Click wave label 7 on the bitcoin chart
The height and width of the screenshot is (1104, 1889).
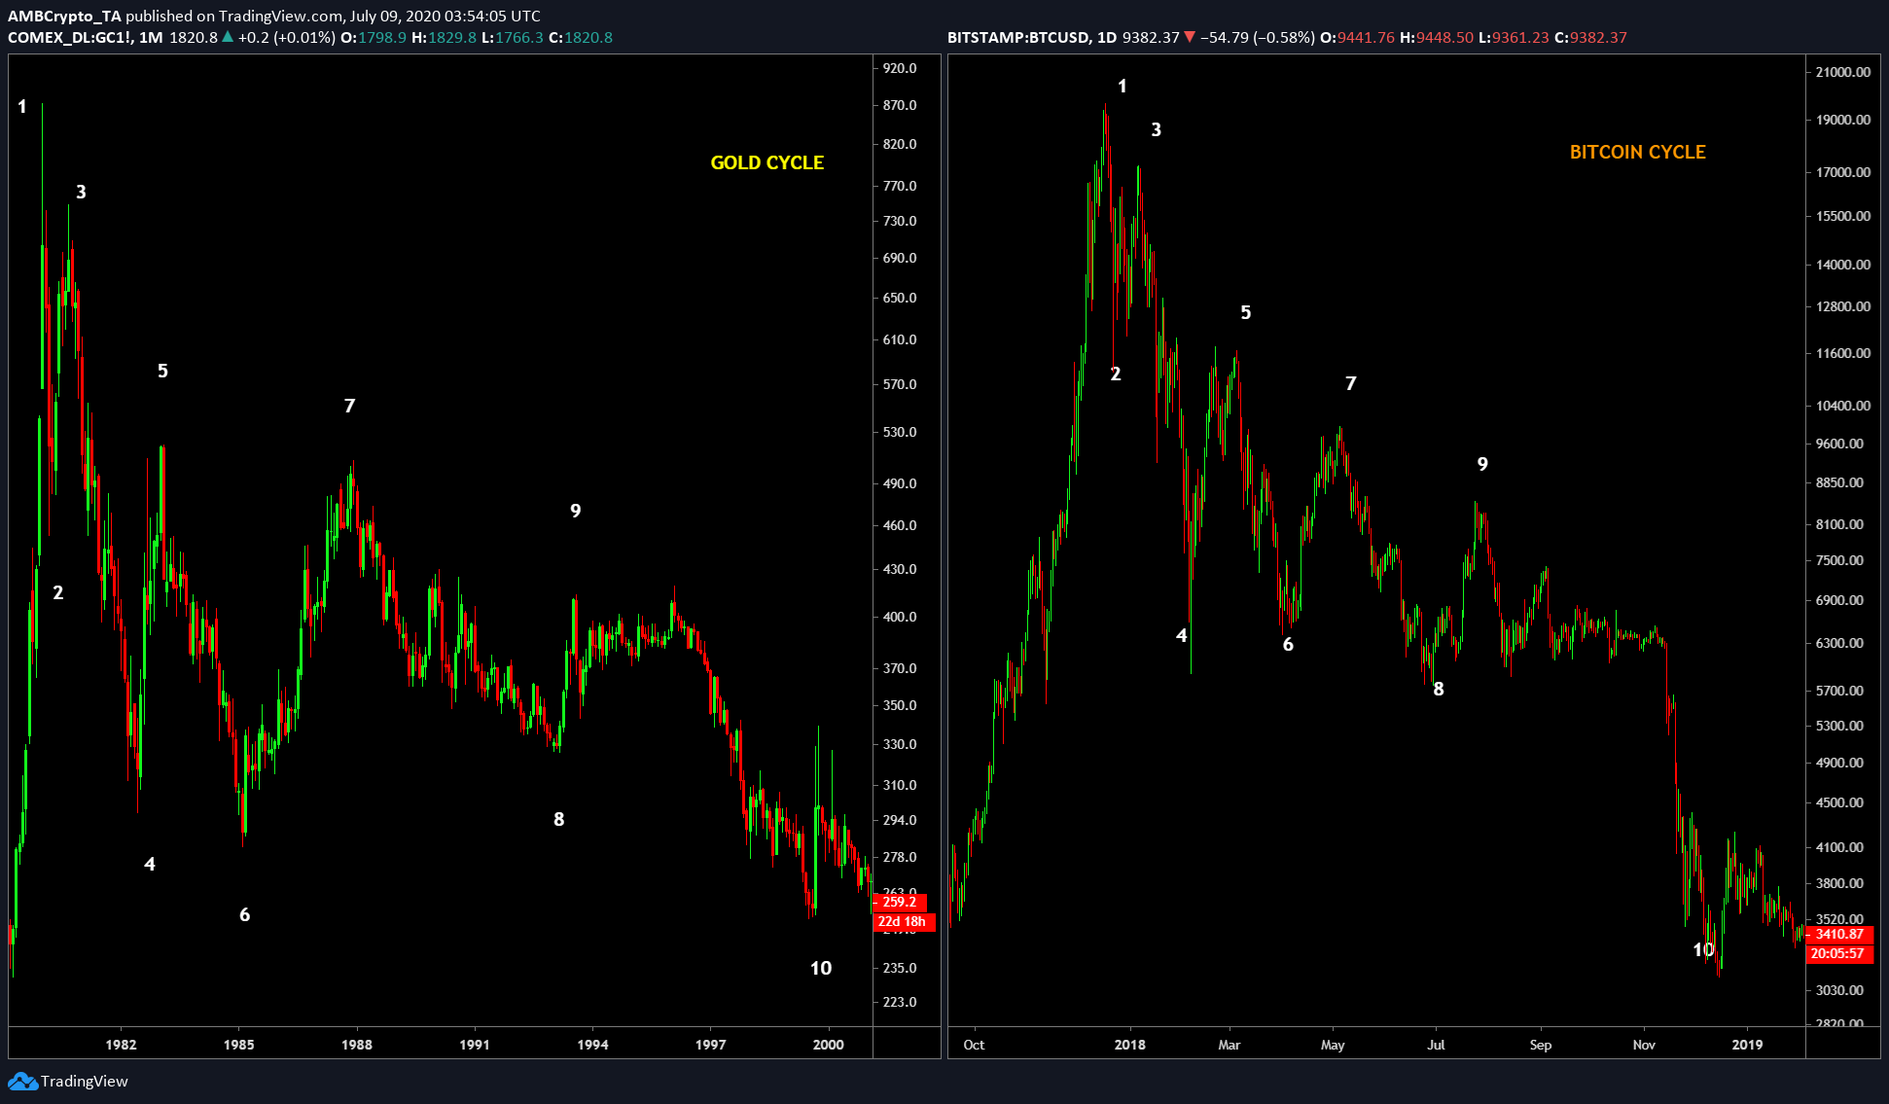pyautogui.click(x=1351, y=383)
